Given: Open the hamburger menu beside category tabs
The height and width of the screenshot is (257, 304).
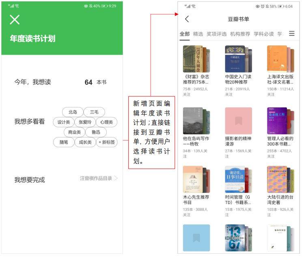Looking at the screenshot, I should (291, 34).
